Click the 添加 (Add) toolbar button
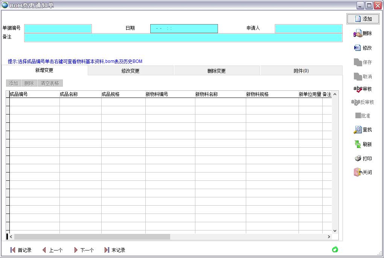Viewport: 384px width, 258px height. pyautogui.click(x=363, y=19)
